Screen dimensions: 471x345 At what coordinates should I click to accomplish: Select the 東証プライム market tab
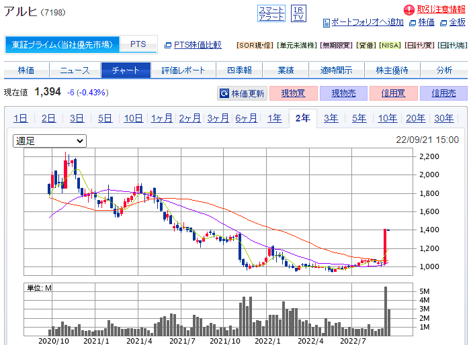[62, 45]
